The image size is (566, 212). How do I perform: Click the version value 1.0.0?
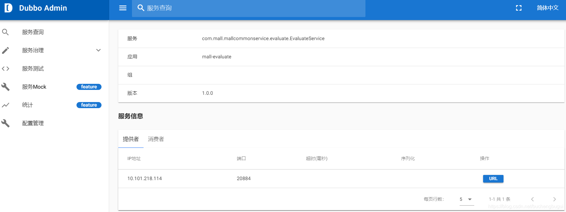208,93
